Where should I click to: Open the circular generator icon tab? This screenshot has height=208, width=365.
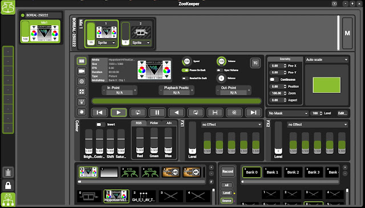pyautogui.click(x=82, y=81)
